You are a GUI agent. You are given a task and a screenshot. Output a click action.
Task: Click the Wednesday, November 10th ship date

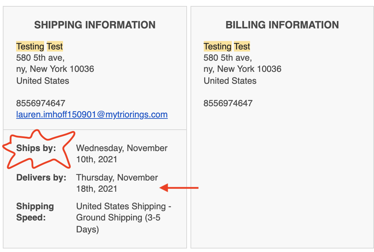(122, 154)
